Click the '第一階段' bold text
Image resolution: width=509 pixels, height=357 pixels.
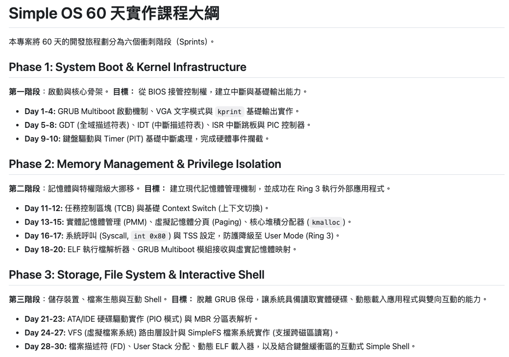(24, 92)
